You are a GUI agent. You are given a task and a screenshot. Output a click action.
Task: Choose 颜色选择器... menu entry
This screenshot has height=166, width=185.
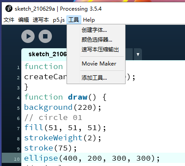(96, 39)
